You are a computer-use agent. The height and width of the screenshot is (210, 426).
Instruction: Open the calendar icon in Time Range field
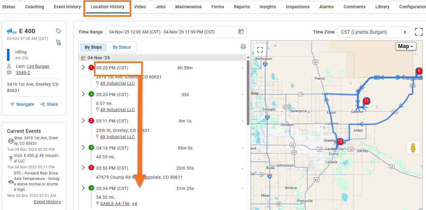point(241,32)
